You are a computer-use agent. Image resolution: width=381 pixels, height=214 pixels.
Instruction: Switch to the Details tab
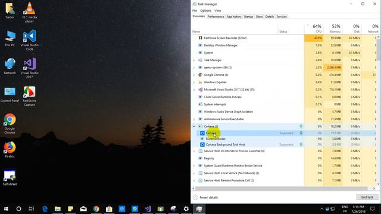270,17
